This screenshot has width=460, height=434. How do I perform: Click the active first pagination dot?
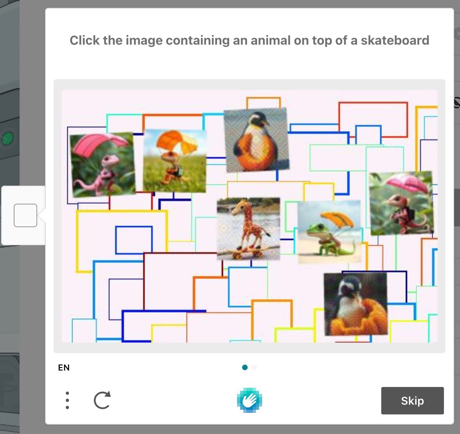coord(245,367)
